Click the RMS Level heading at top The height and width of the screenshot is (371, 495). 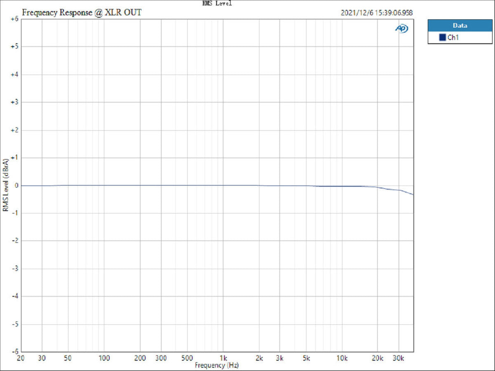click(x=217, y=3)
